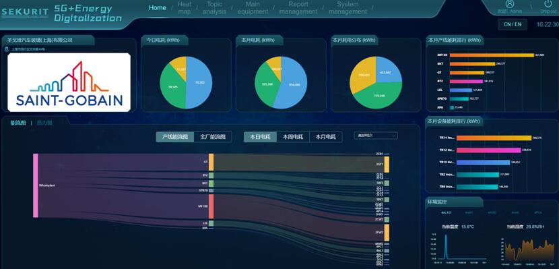
Task: Click the TR6 teal bar in equipment ranking
Action: (x=477, y=187)
